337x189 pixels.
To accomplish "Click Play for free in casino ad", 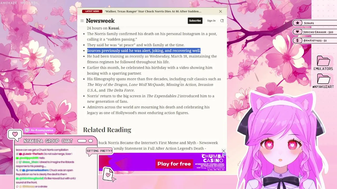I will click(x=174, y=164).
